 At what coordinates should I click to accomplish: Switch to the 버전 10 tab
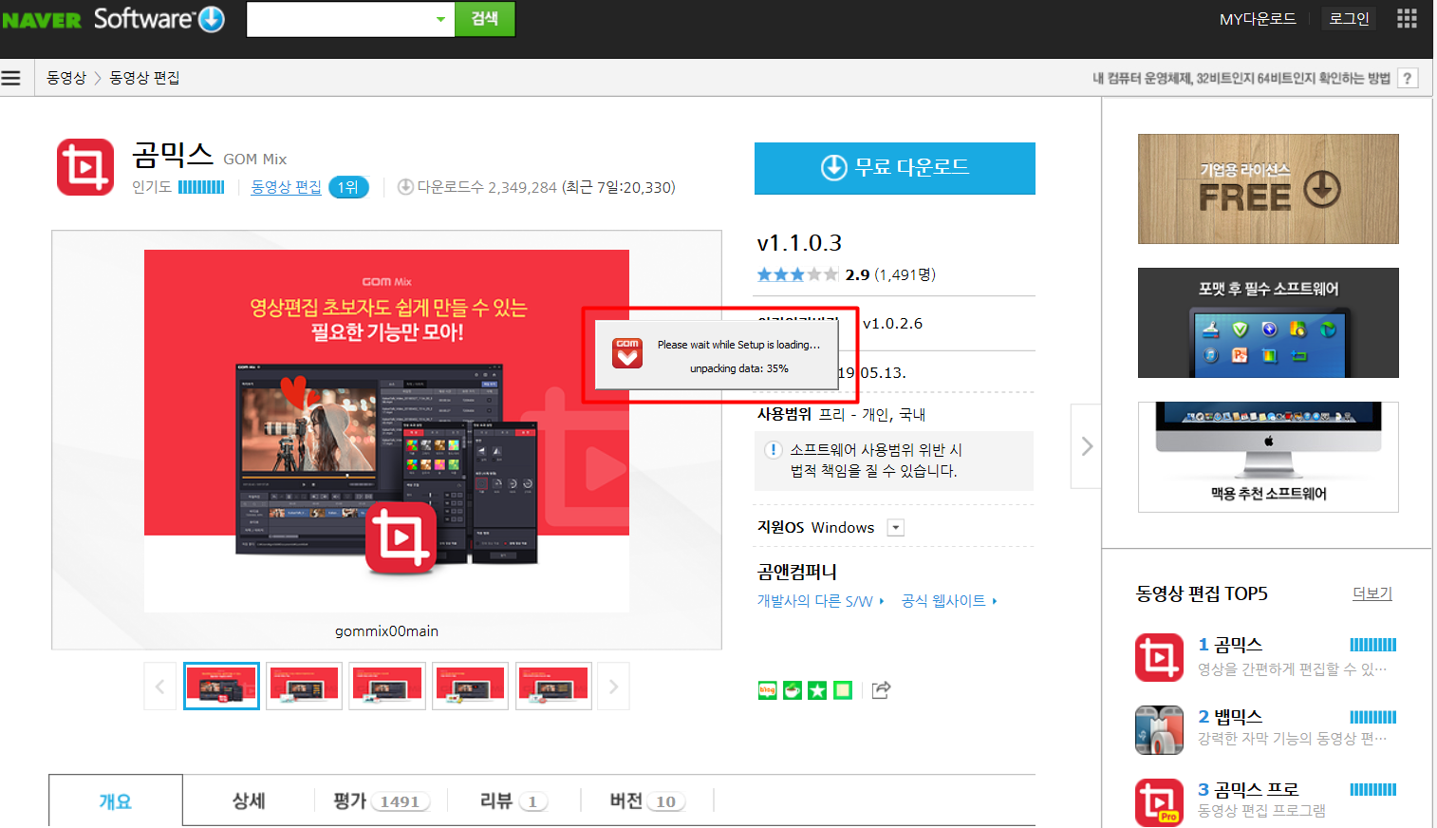(x=646, y=801)
